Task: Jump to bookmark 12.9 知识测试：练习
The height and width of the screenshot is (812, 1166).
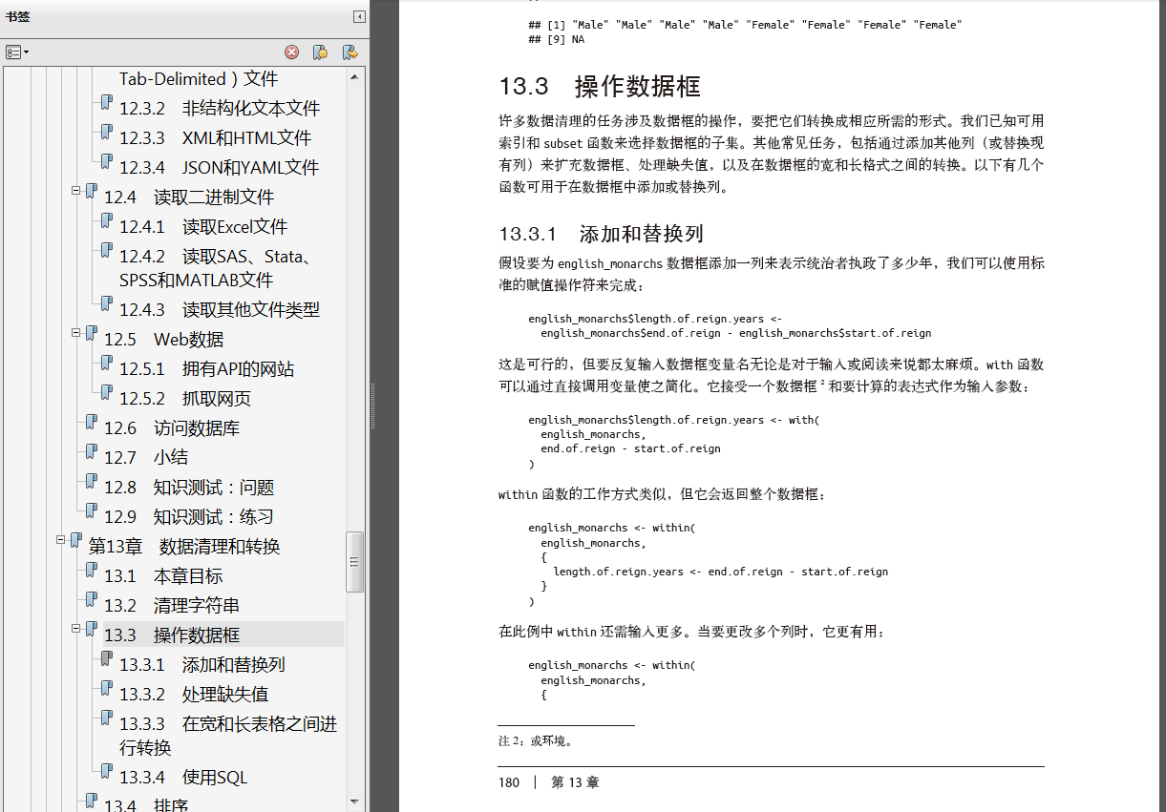Action: [189, 517]
